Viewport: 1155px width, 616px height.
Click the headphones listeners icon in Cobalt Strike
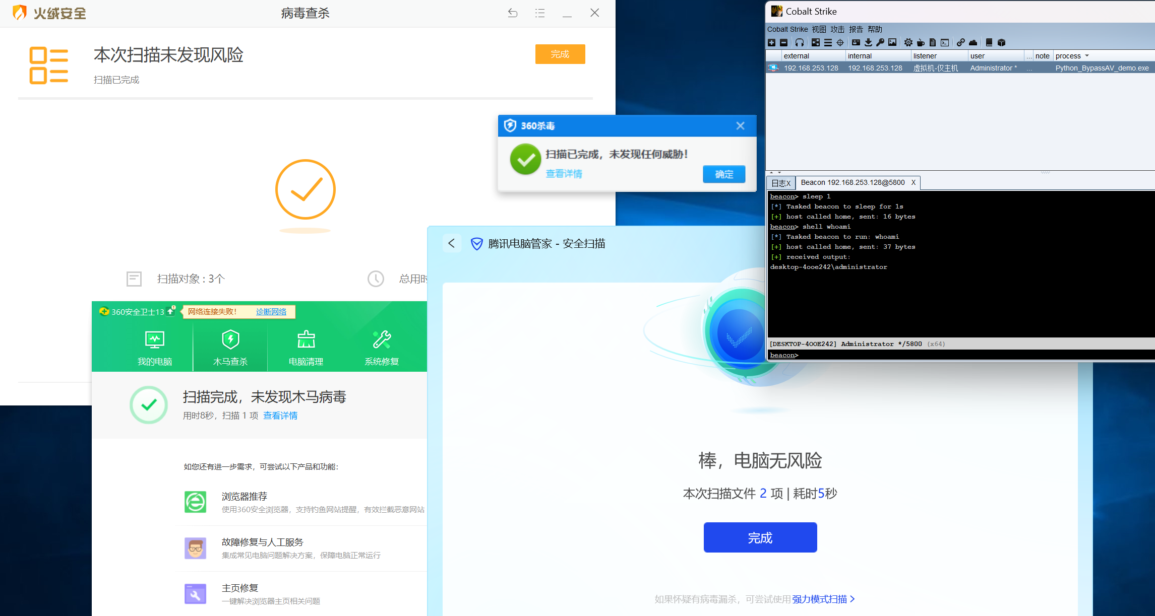(800, 43)
